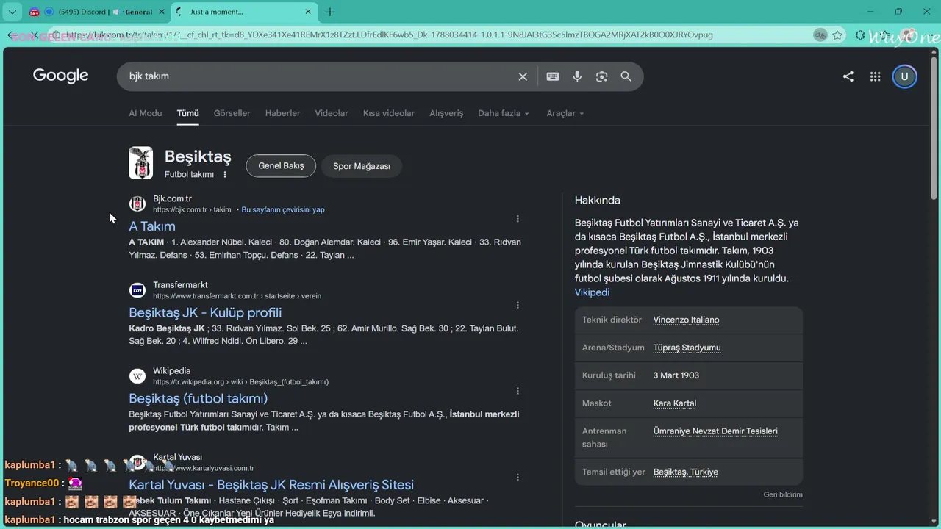
Task: Click the Vikipedi source link
Action: (592, 292)
